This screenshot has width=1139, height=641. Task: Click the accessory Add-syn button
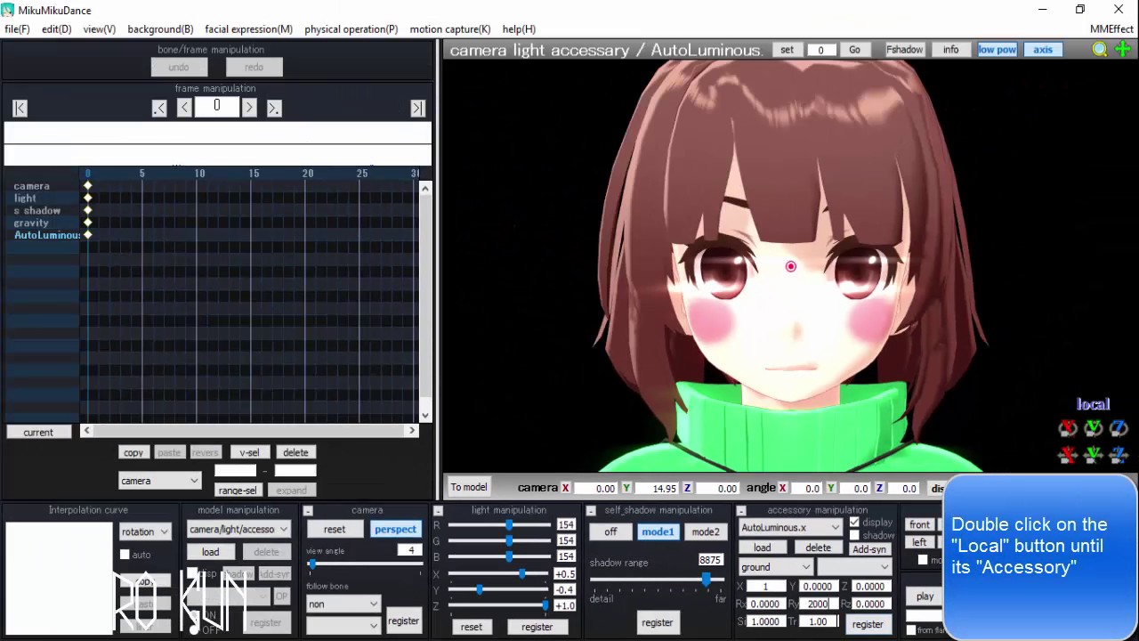tap(869, 548)
